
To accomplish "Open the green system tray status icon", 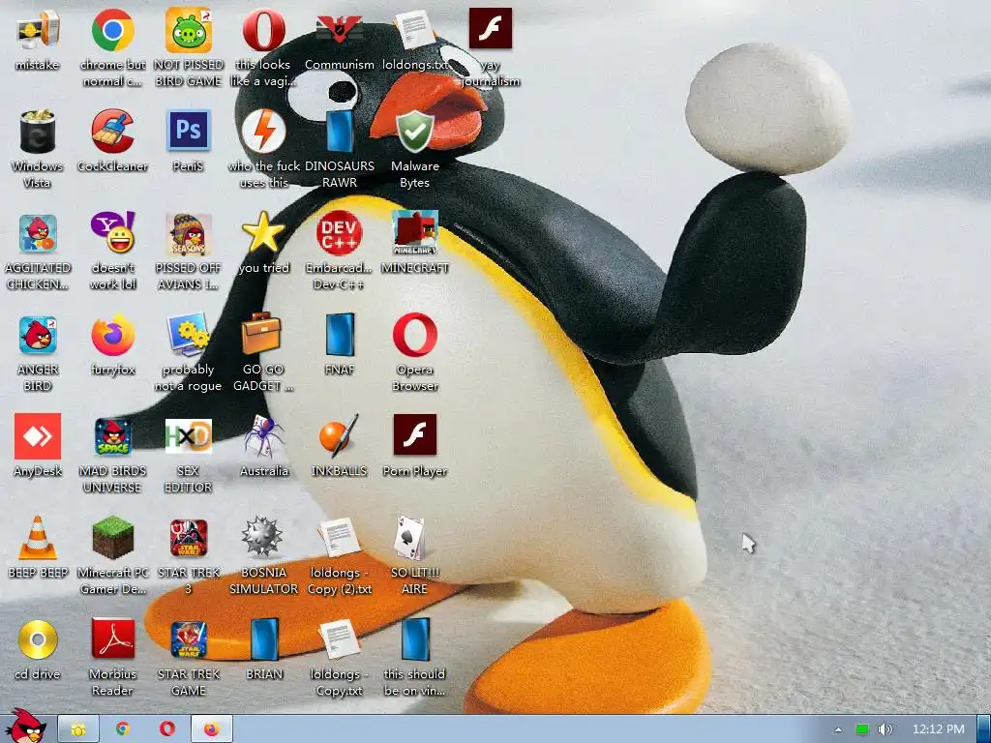I will 862,729.
